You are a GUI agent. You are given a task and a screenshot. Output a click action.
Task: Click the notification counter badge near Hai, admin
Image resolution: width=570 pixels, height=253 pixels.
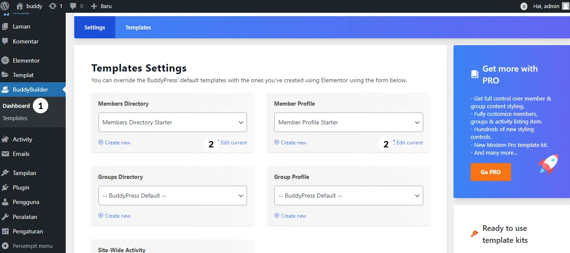click(524, 6)
